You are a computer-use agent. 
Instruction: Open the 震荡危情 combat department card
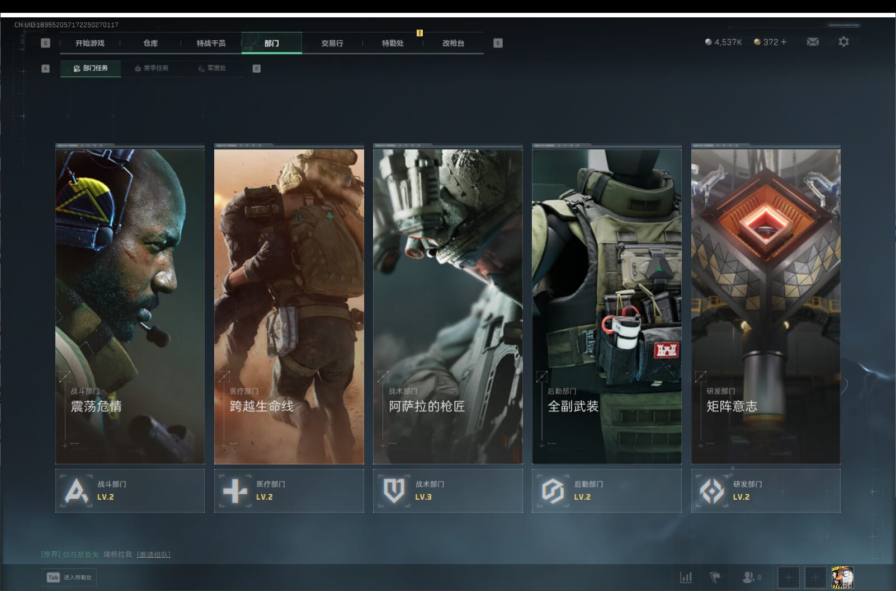click(130, 306)
